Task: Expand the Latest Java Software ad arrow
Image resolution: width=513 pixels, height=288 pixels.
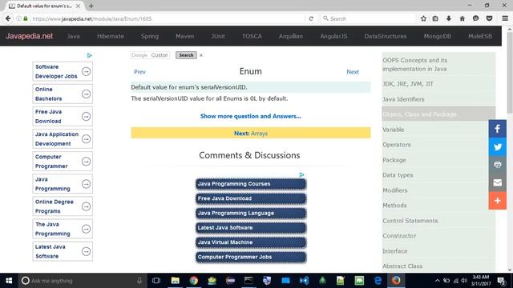Action: click(x=86, y=251)
